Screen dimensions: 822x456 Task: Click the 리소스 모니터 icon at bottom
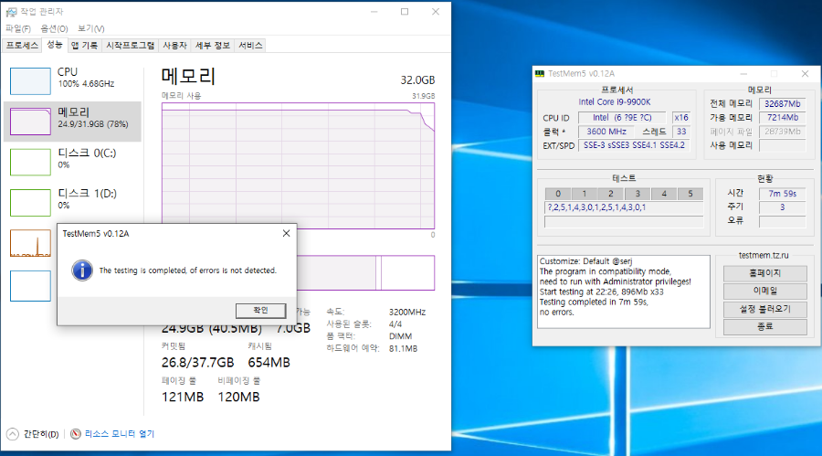click(x=77, y=434)
